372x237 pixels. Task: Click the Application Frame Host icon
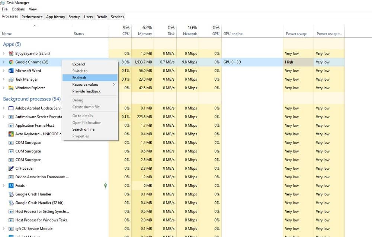tap(11, 126)
